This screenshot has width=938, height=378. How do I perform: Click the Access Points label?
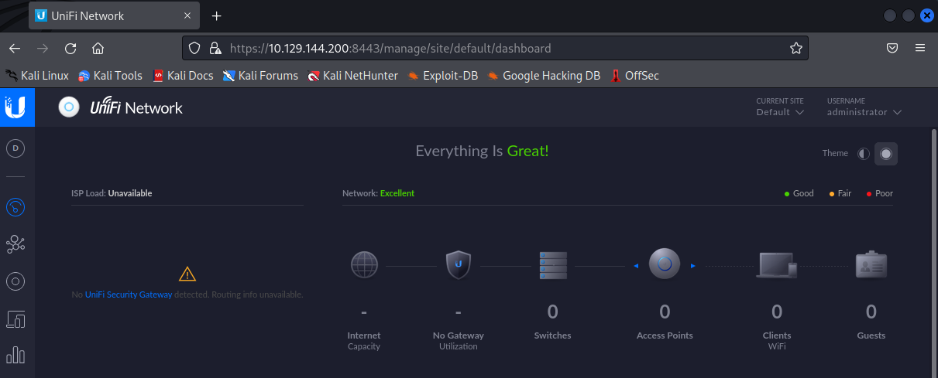click(665, 335)
